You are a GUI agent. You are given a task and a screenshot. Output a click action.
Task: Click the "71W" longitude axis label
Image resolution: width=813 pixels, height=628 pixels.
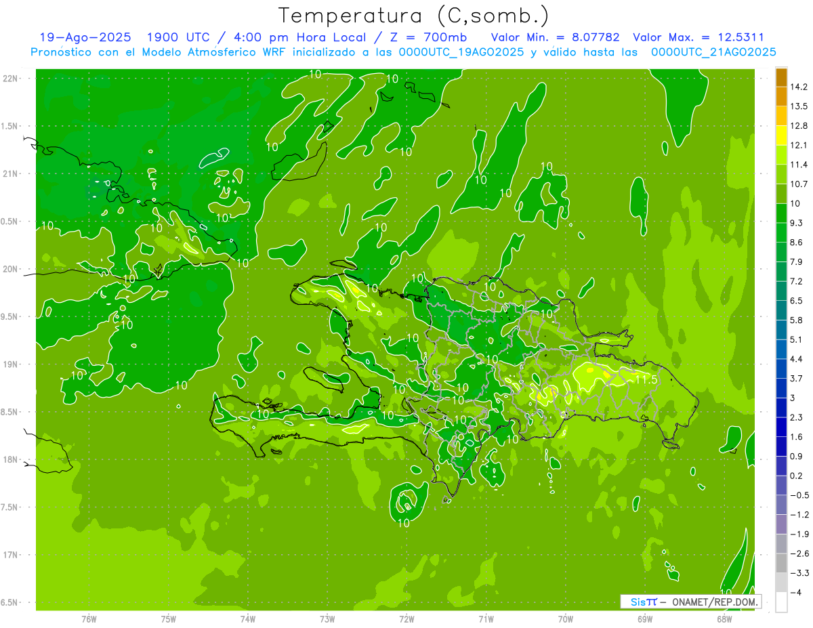coord(486,619)
